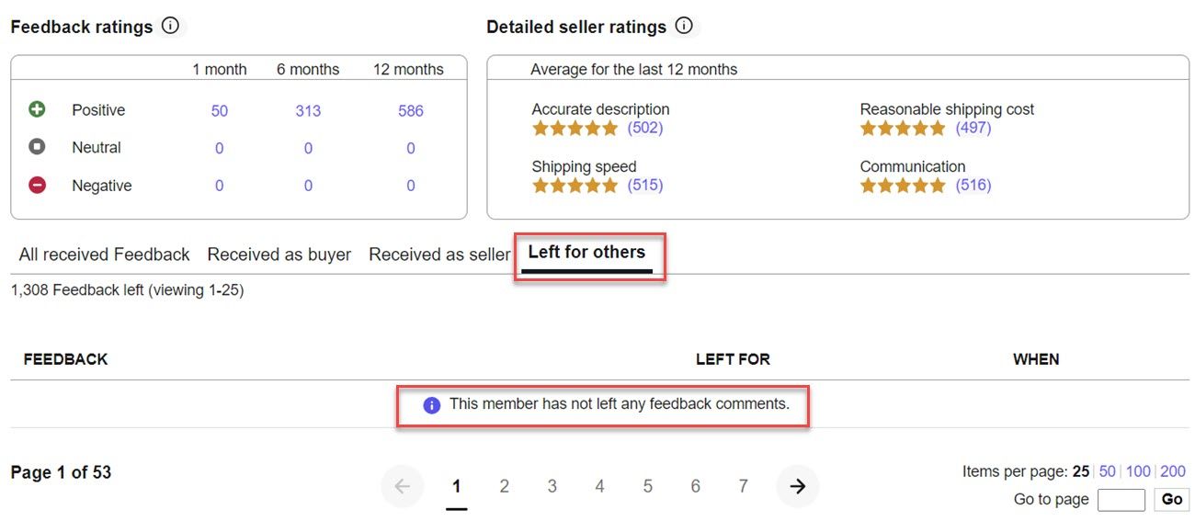
Task: Show 200 items per page
Action: (1172, 471)
